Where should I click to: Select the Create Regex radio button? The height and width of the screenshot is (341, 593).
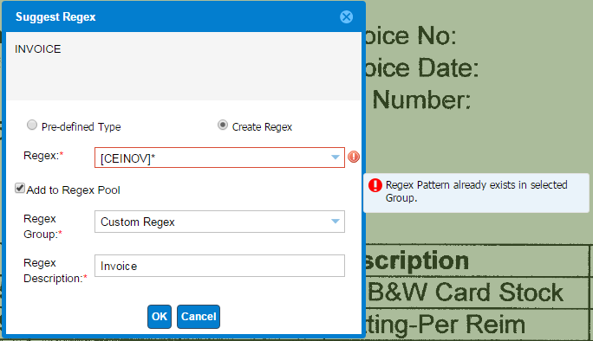(223, 125)
